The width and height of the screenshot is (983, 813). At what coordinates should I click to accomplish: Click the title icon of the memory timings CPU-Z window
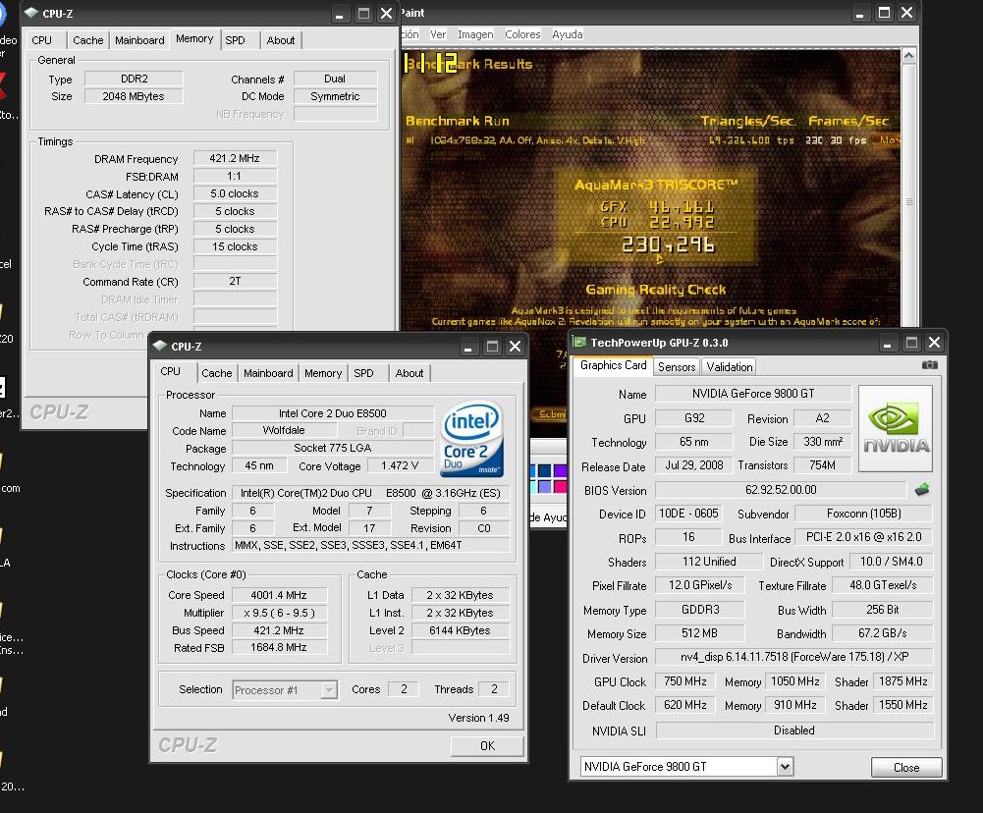pyautogui.click(x=31, y=13)
